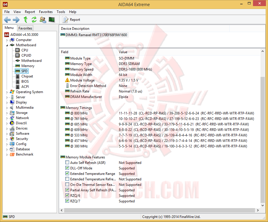Expand the Devices tree node
268x222 pixels.
click(x=7, y=129)
